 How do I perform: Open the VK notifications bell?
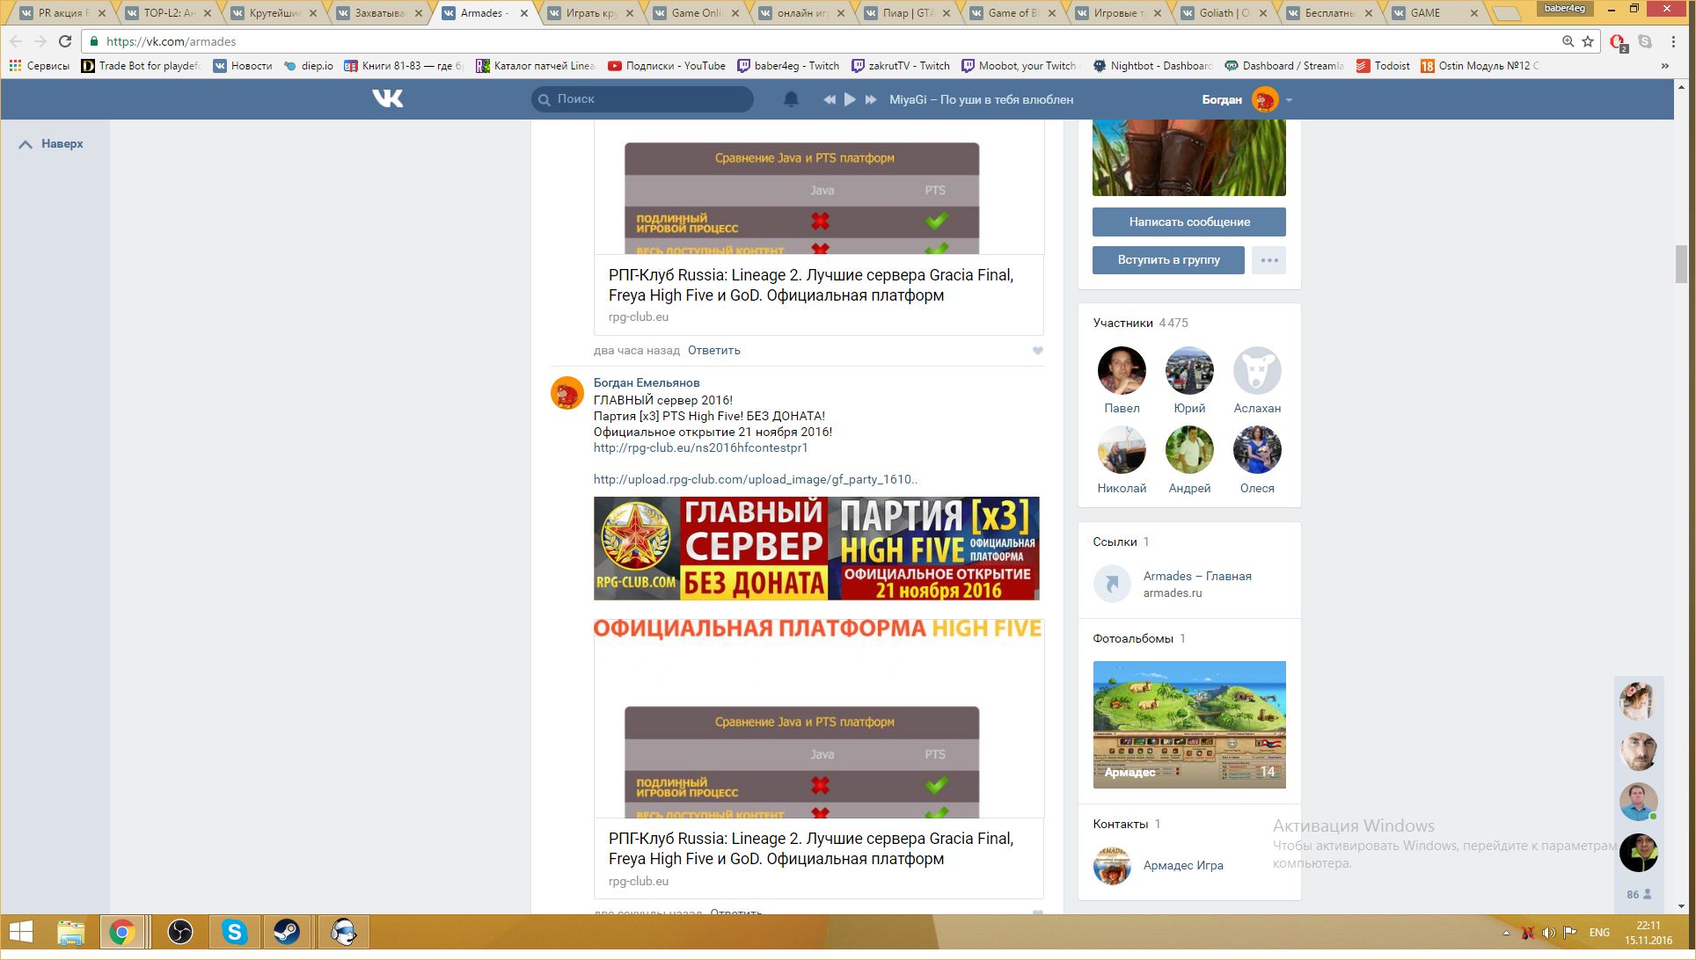791,99
